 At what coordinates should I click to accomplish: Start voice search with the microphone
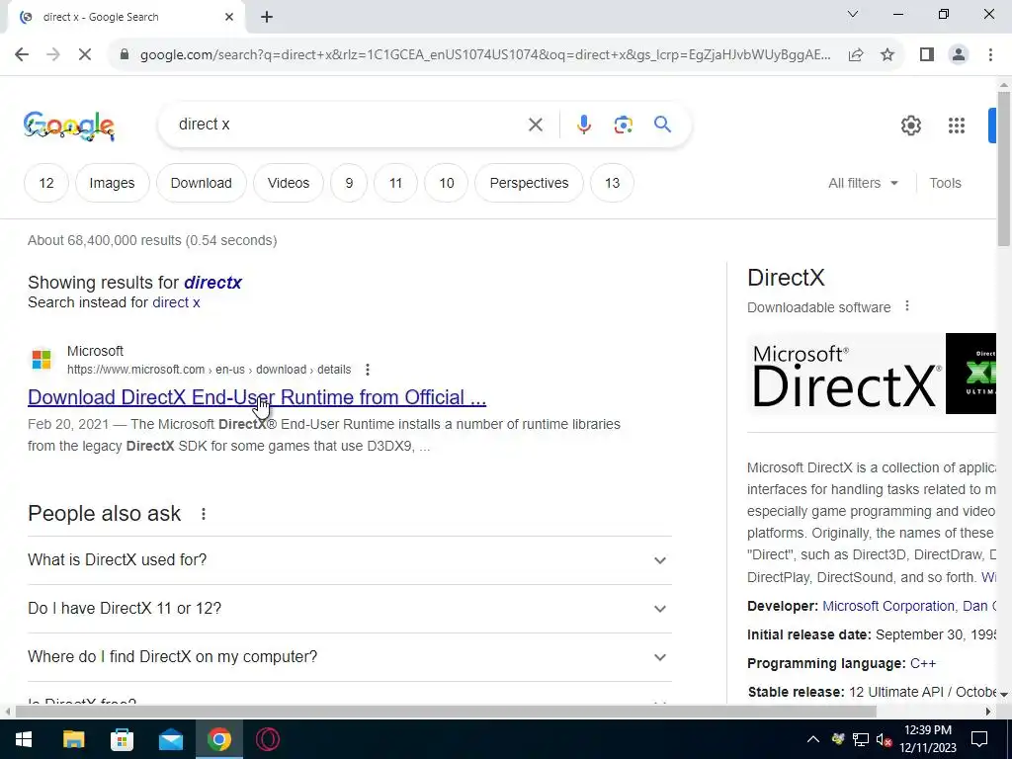point(584,125)
